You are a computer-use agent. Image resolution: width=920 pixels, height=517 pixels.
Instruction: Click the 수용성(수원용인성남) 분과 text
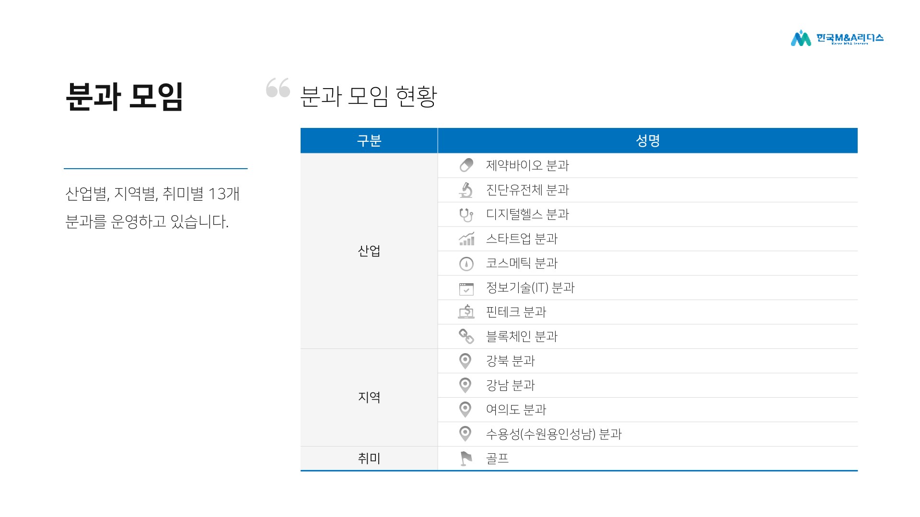pyautogui.click(x=554, y=434)
